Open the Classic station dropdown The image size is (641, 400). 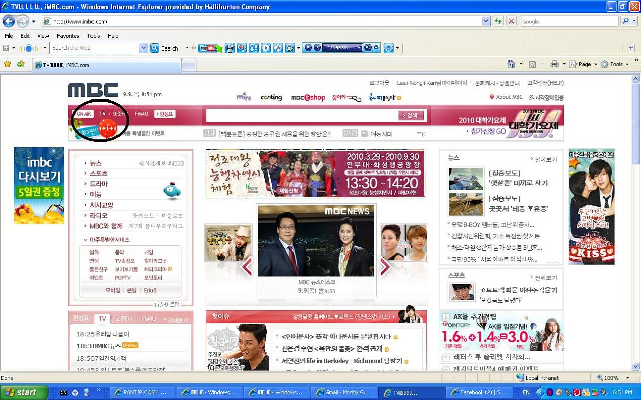pos(359,48)
